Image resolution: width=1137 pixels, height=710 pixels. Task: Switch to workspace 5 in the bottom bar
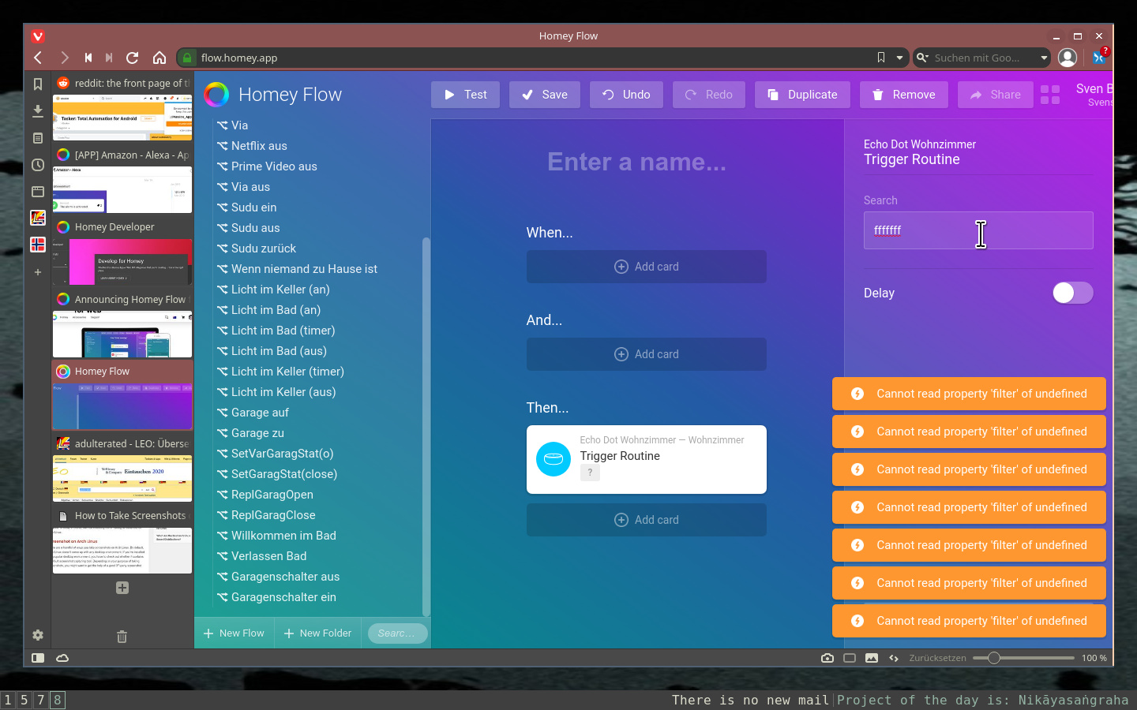click(24, 700)
